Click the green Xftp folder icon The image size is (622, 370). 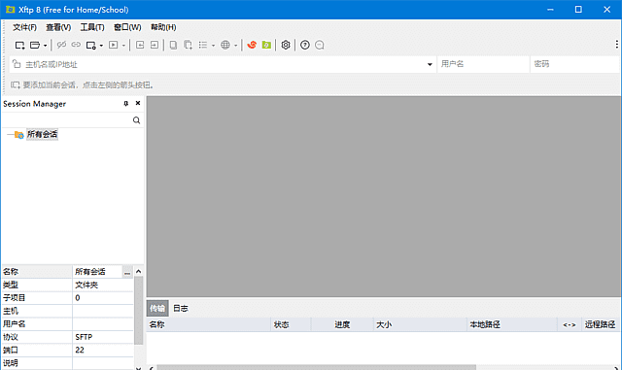(x=266, y=45)
